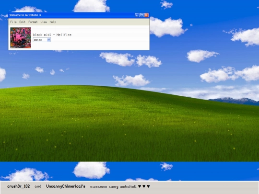Open the Help menu

pyautogui.click(x=53, y=22)
